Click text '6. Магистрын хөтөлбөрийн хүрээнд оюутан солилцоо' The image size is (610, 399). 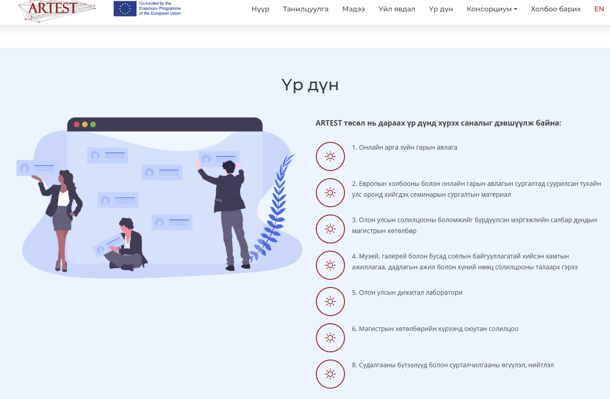(x=435, y=329)
